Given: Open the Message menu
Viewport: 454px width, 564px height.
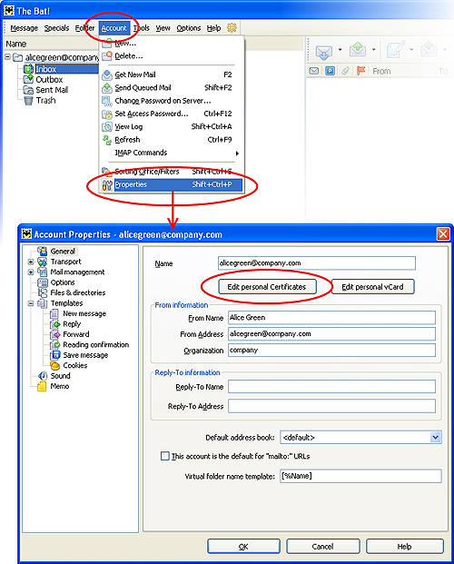Looking at the screenshot, I should (25, 28).
